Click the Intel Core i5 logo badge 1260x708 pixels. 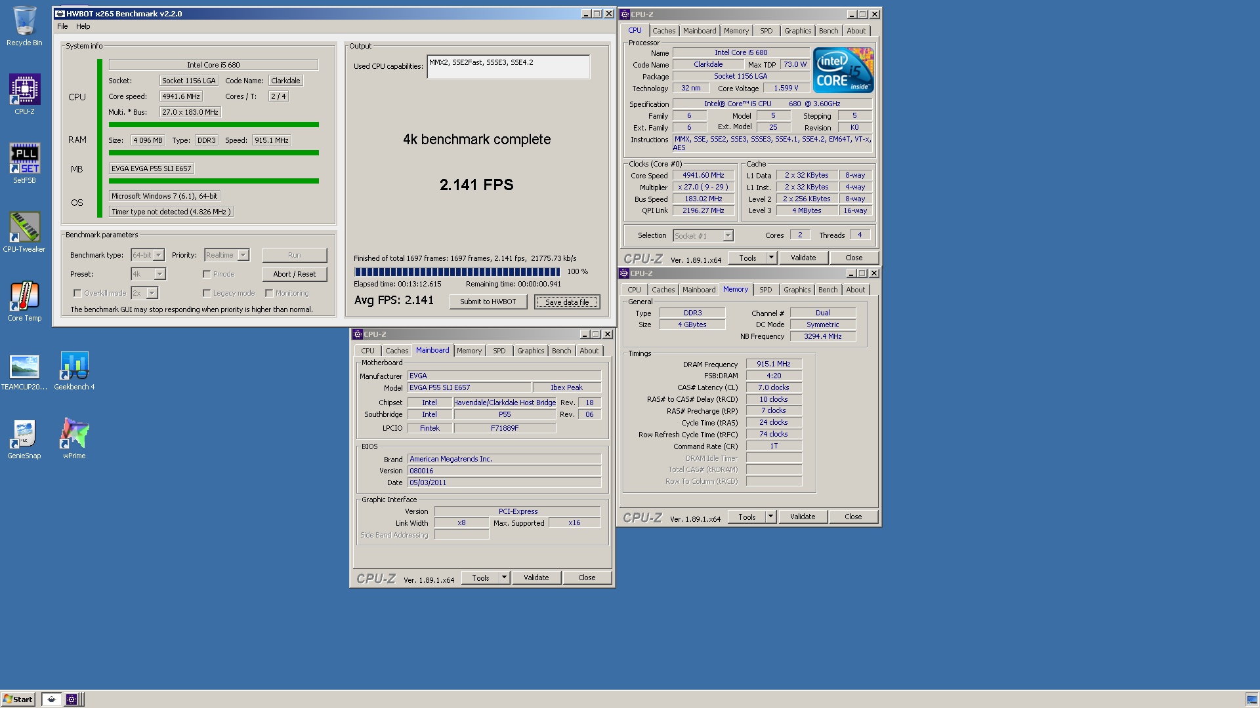tap(843, 69)
